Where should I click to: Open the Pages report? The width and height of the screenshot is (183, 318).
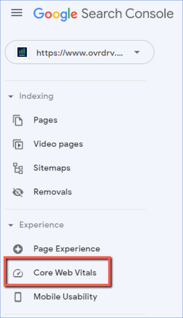(45, 120)
